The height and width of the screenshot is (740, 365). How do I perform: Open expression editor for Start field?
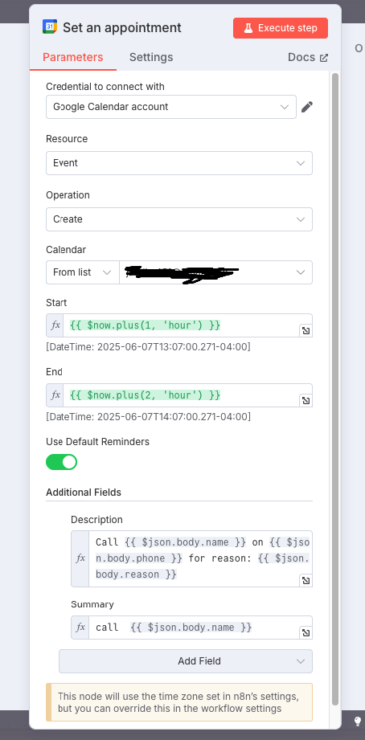click(306, 330)
